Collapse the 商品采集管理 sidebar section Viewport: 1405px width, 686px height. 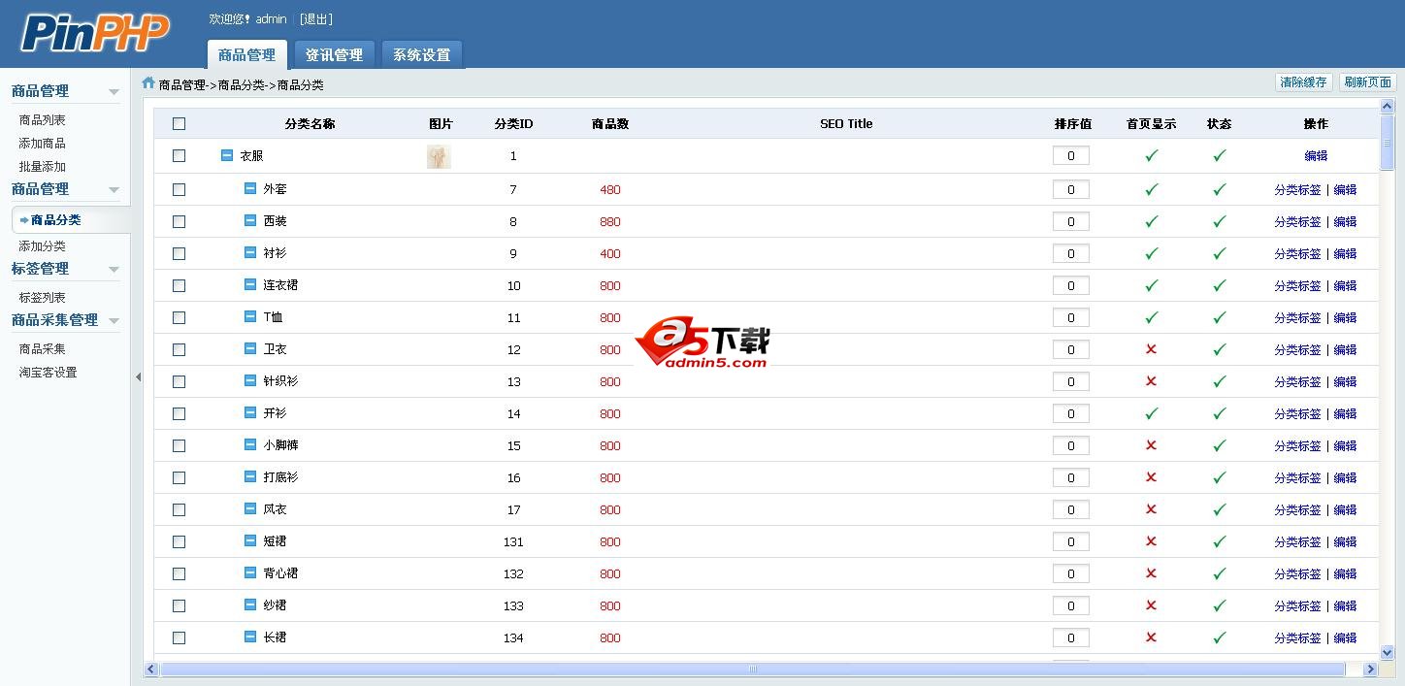coord(114,320)
